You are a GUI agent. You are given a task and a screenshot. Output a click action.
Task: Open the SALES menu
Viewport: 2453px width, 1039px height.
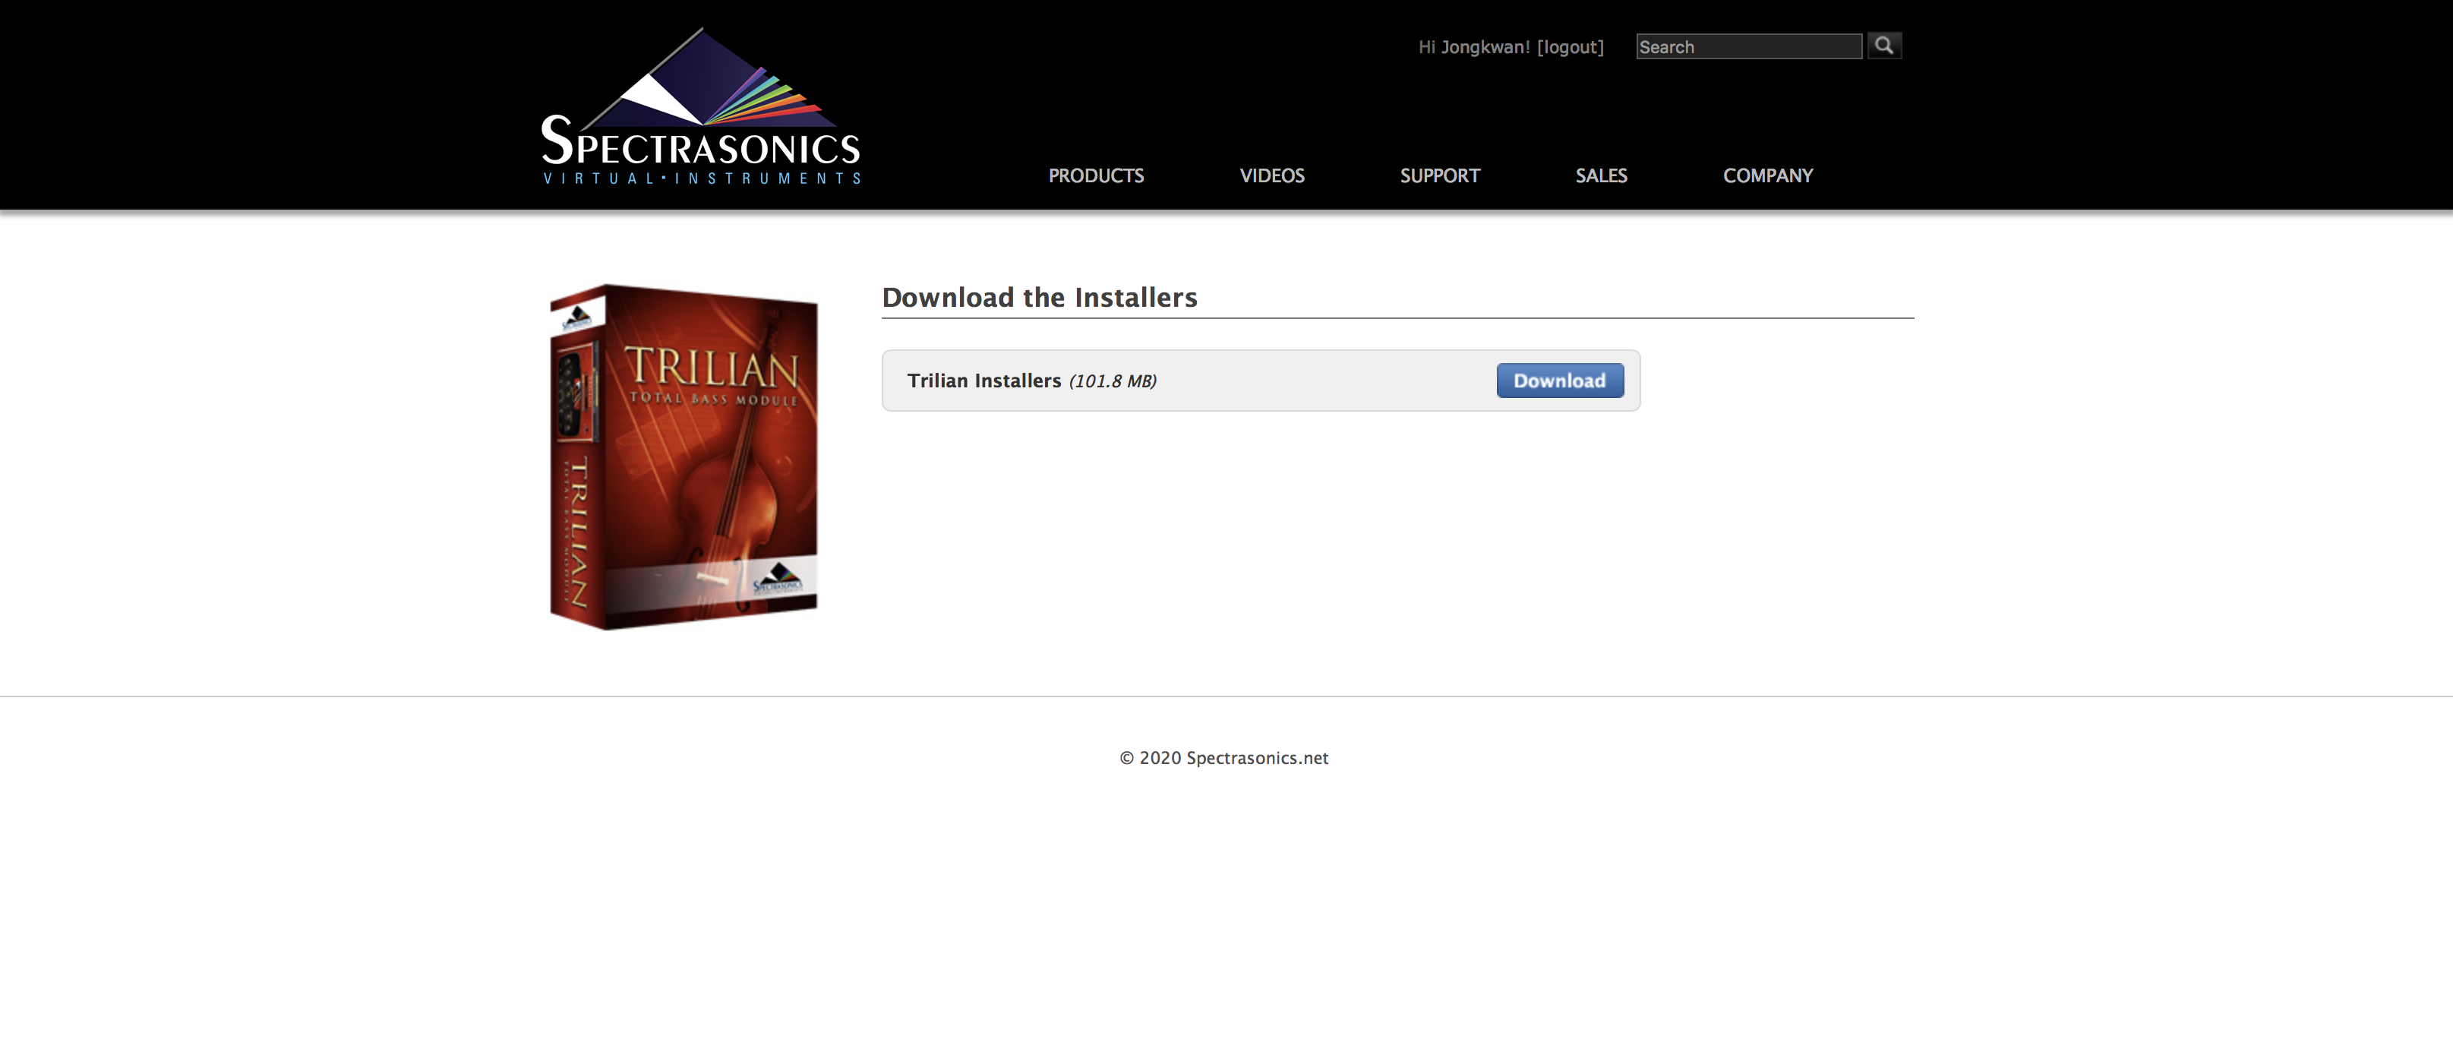1601,176
